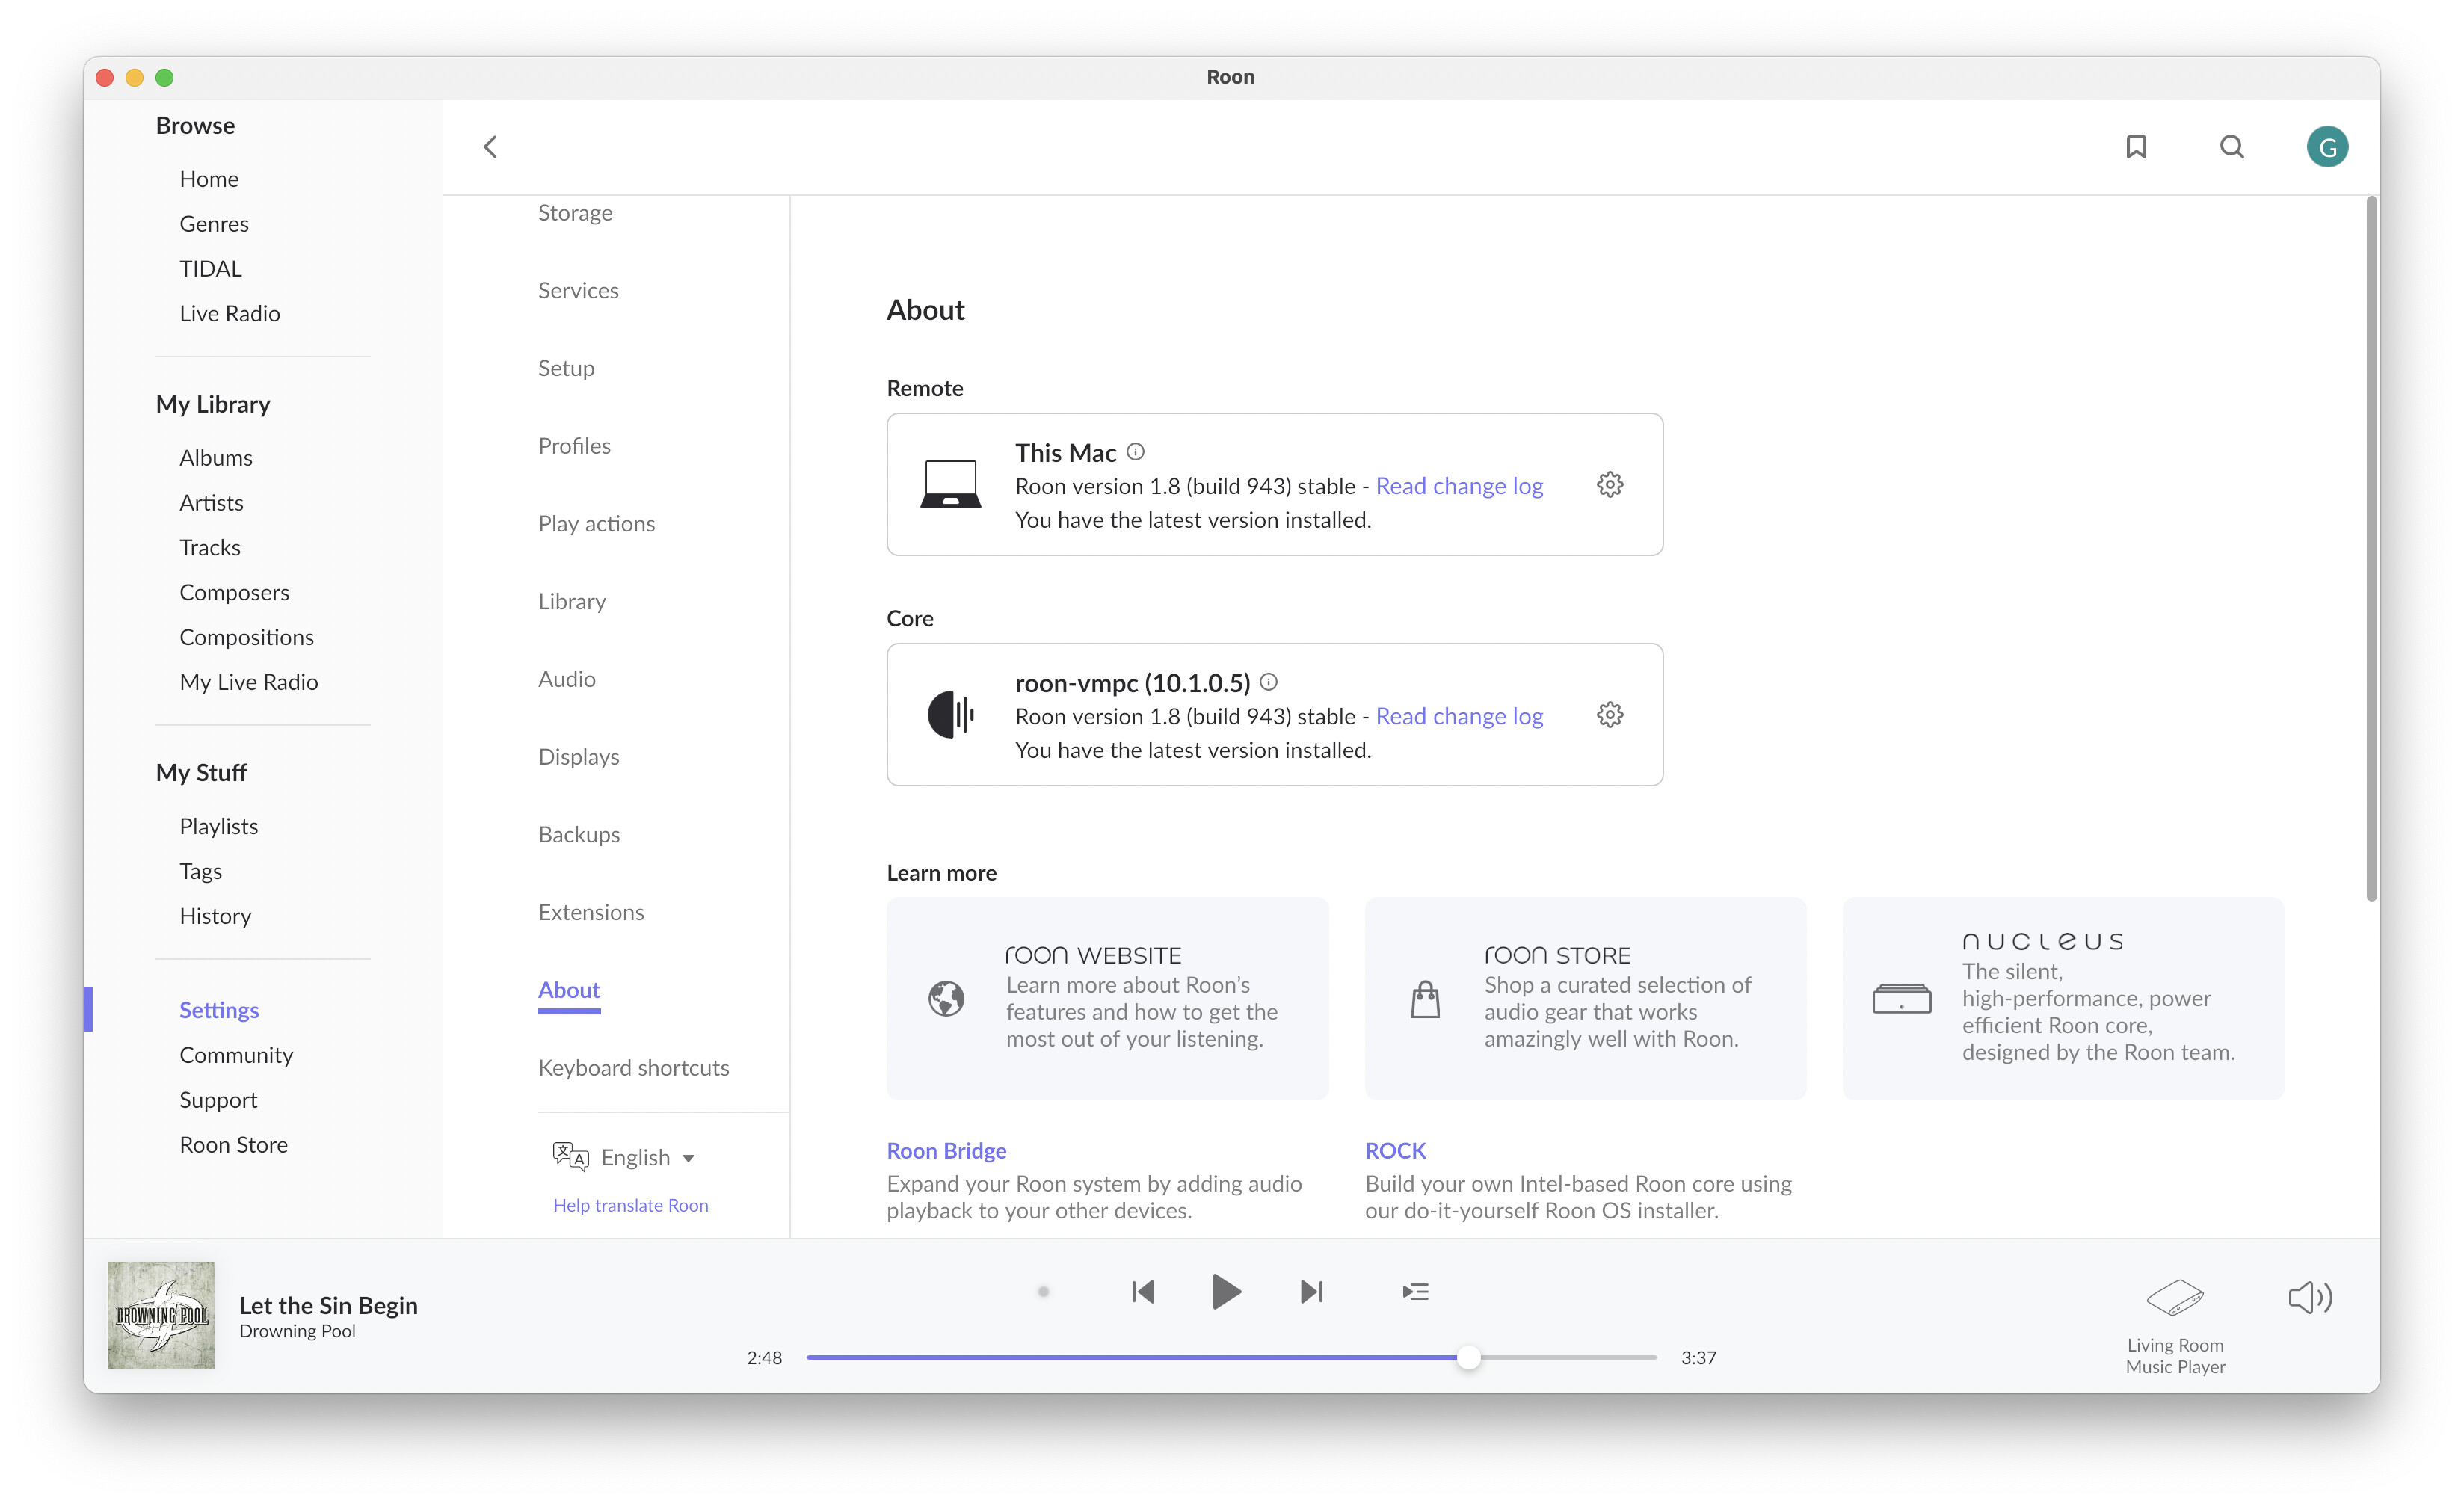Open the Roon Bridge link
Viewport: 2464px width, 1504px height.
946,1150
